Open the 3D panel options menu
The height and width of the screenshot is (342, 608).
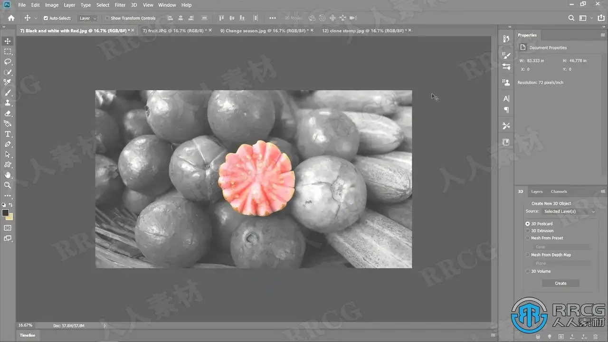click(603, 191)
